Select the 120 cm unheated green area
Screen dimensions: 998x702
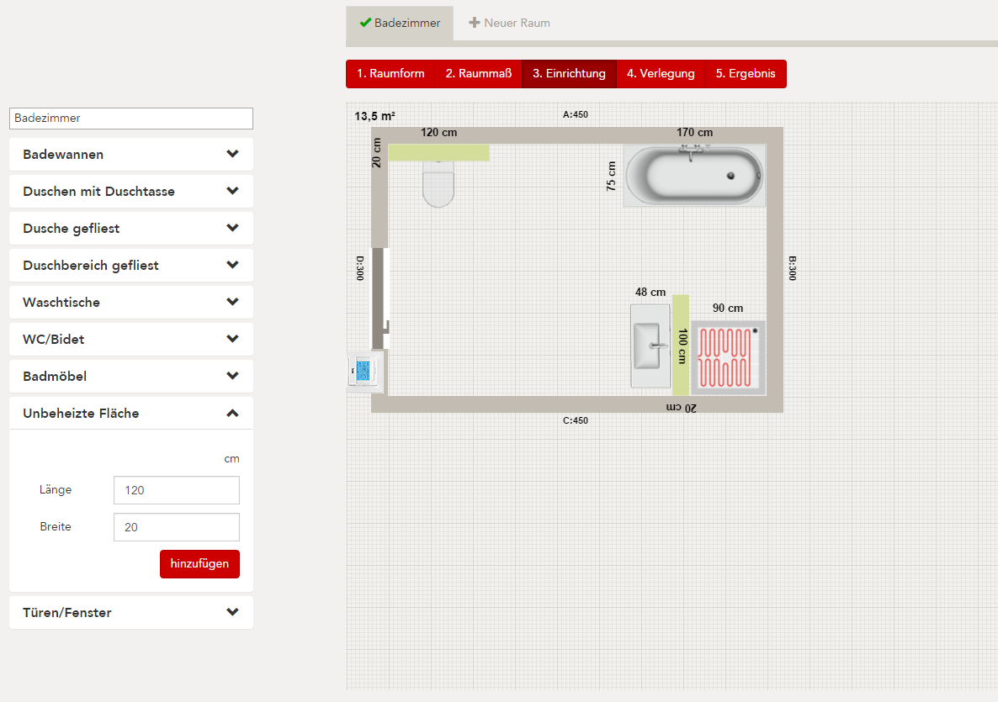point(438,153)
